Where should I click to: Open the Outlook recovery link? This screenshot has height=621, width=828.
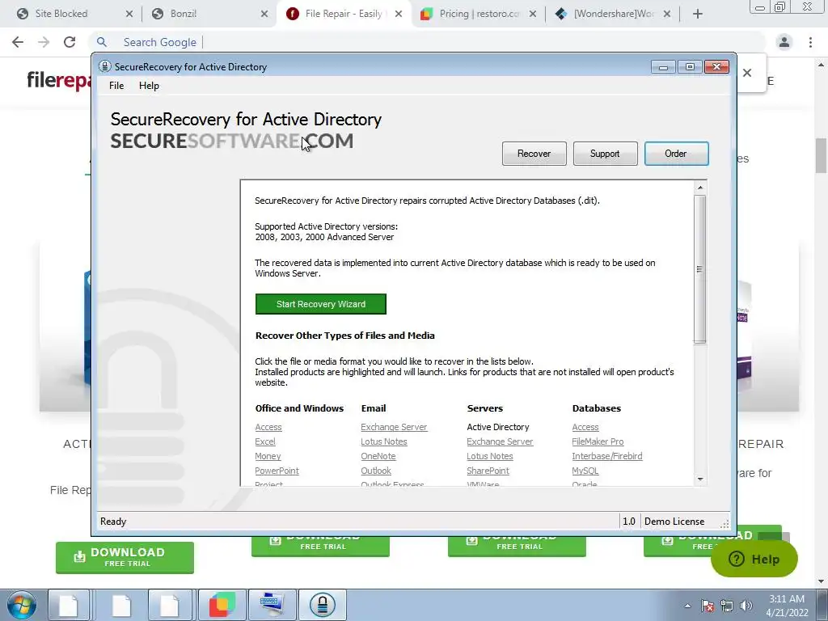pos(376,471)
